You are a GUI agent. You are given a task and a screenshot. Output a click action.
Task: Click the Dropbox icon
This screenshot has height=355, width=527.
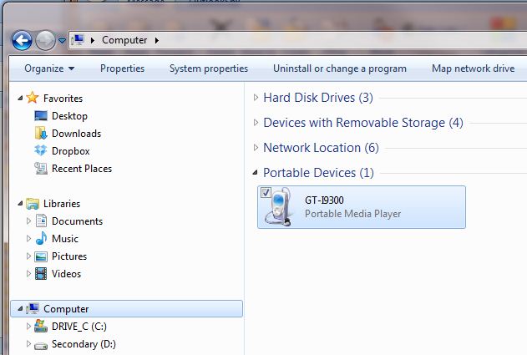41,150
